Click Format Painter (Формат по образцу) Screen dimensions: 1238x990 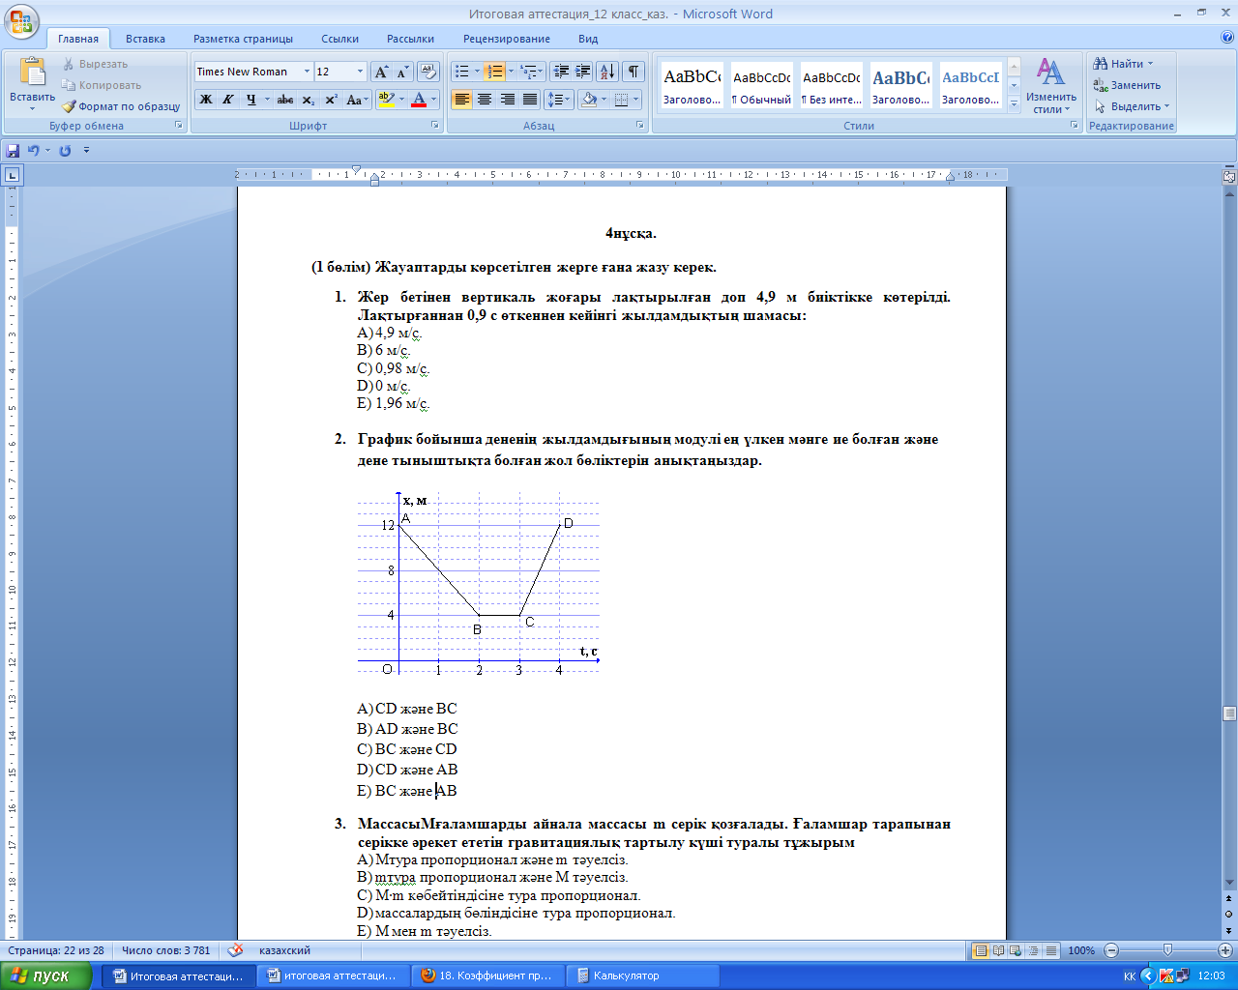pos(121,106)
